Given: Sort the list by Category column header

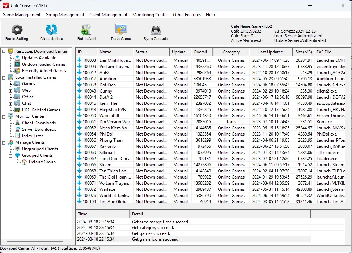Looking at the screenshot, I should (231, 52).
